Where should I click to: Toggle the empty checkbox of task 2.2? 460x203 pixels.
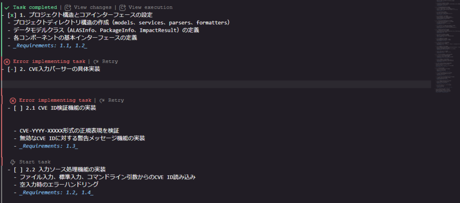[x=18, y=169]
